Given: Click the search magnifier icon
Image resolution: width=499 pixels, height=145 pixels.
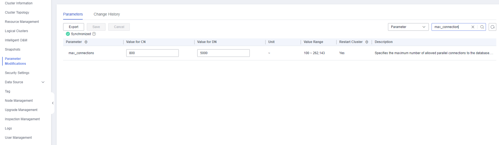Looking at the screenshot, I should click(482, 27).
